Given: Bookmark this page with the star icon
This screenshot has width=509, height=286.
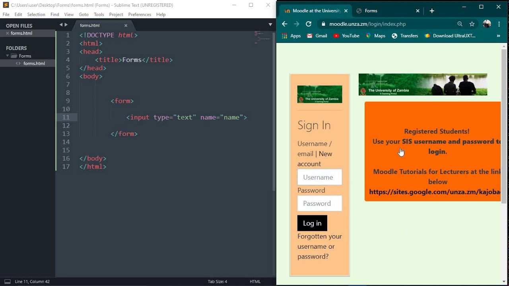Looking at the screenshot, I should (x=472, y=24).
